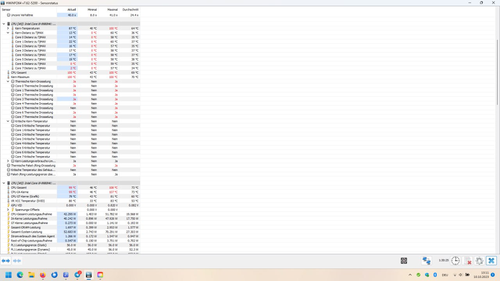Click the green checkmark tray icon

[418, 275]
